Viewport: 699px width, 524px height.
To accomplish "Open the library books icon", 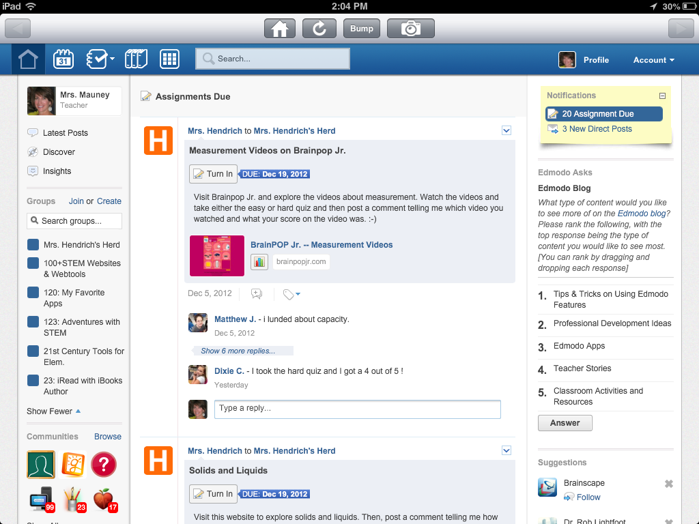I will 136,59.
